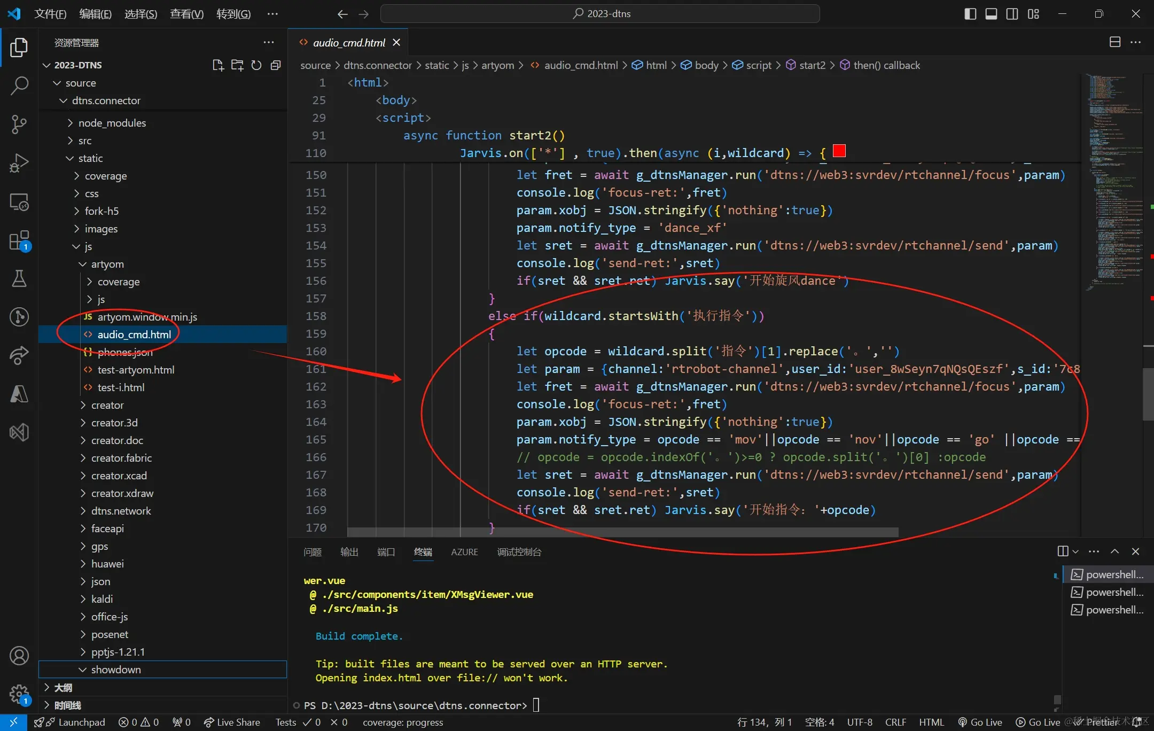
Task: Toggle the secondary side bar layout button
Action: coord(1012,14)
